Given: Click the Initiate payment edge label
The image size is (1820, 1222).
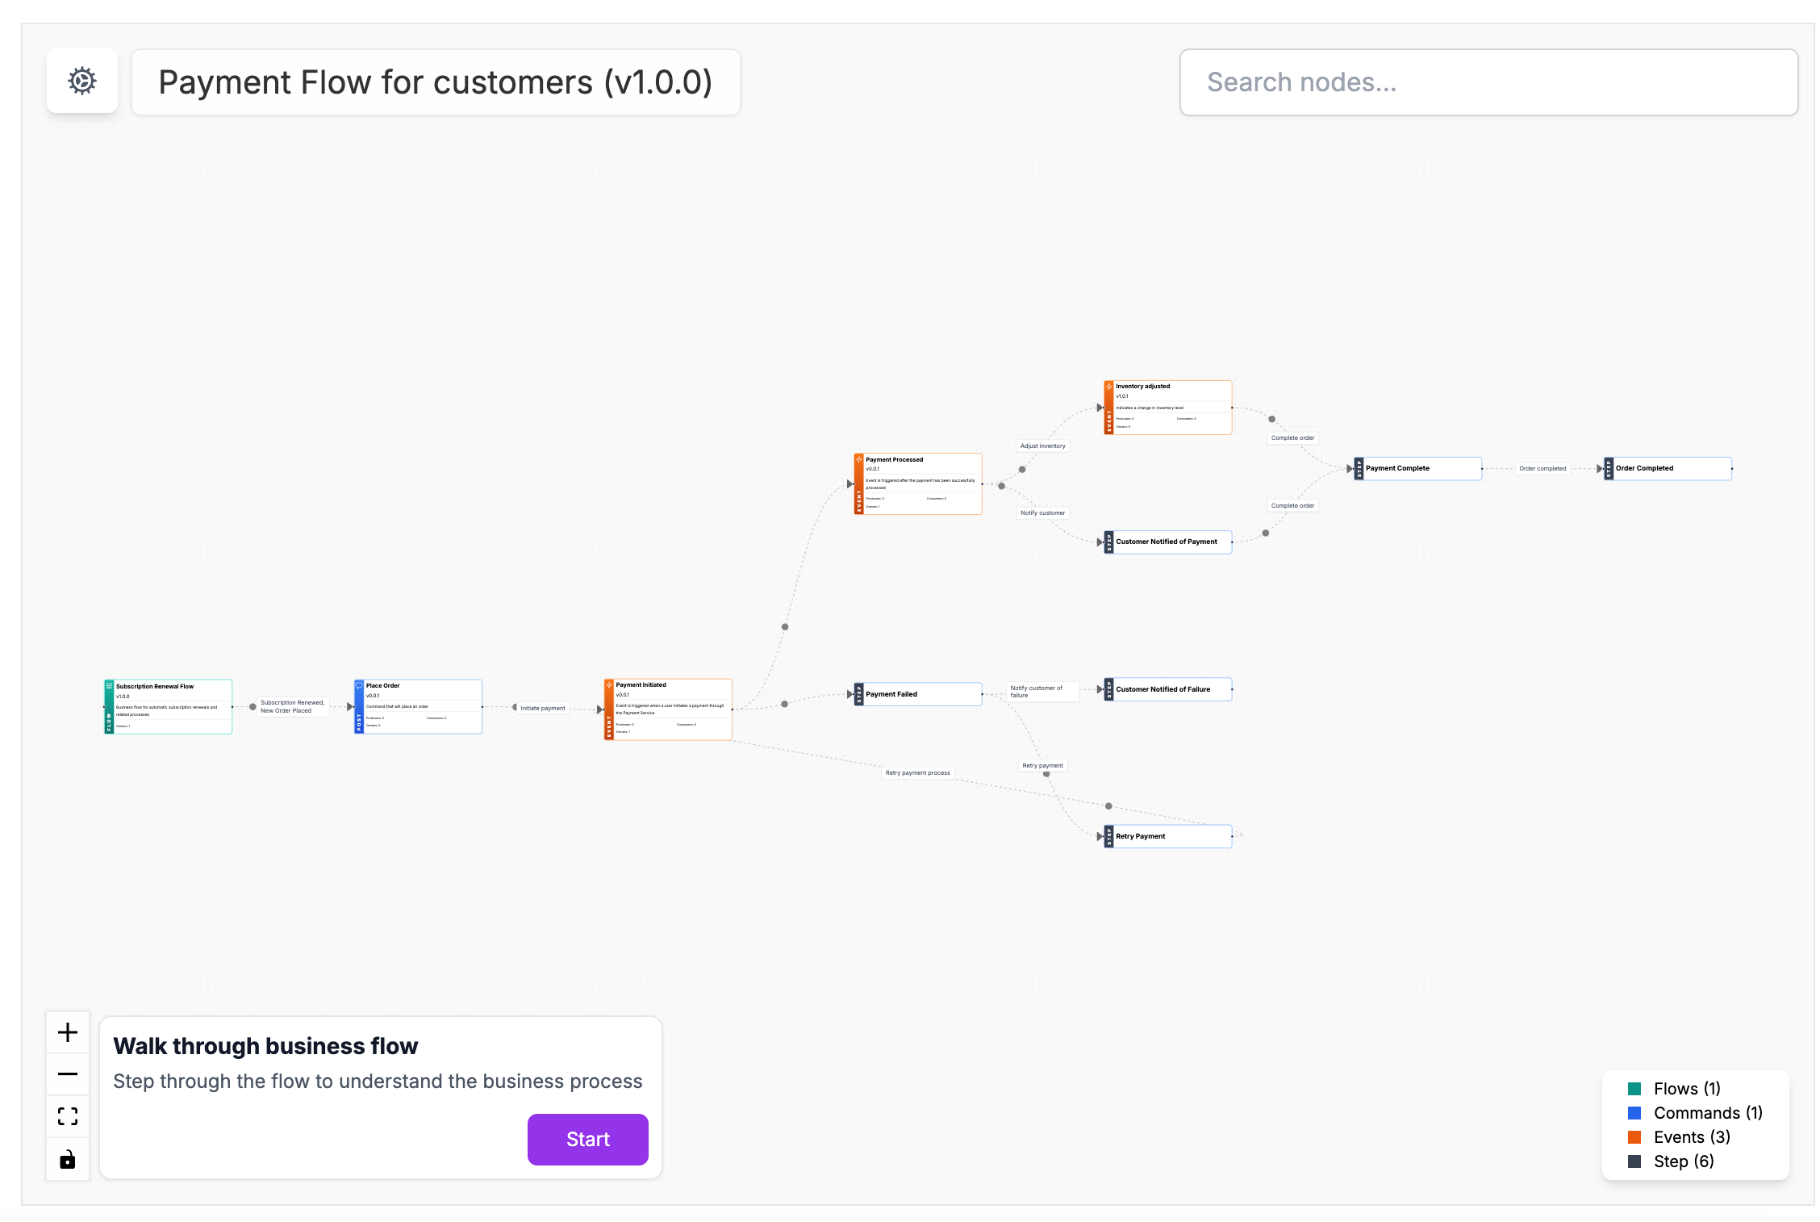Looking at the screenshot, I should click(543, 708).
